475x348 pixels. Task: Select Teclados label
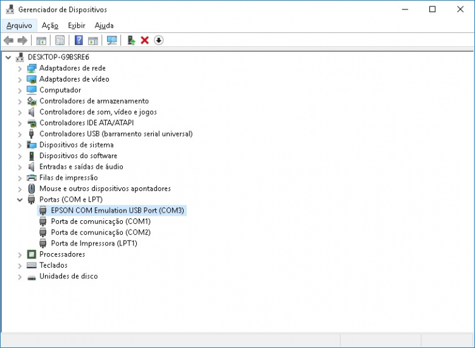pyautogui.click(x=54, y=265)
